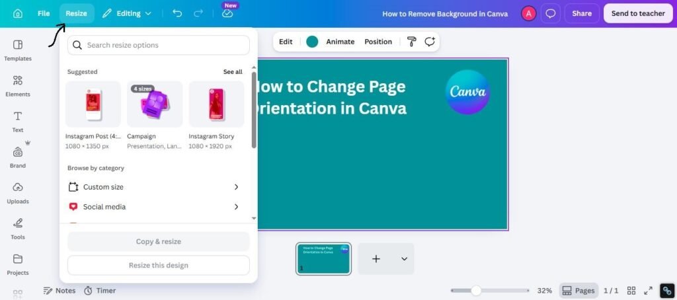Click the resize panel scrollbar

[x=254, y=110]
